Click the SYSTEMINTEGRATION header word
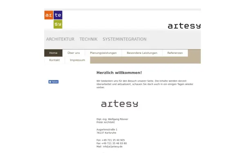Viewport: 245px width, 153px height. pyautogui.click(x=125, y=39)
